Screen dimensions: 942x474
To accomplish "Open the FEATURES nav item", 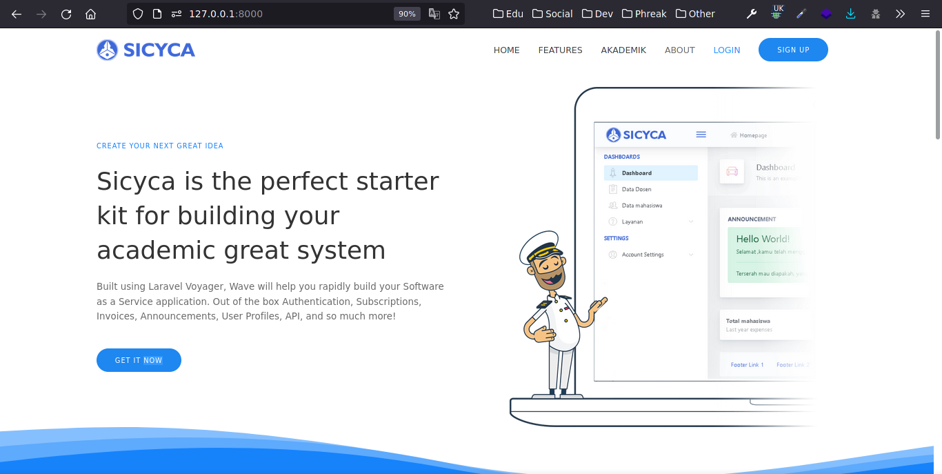I will point(561,50).
